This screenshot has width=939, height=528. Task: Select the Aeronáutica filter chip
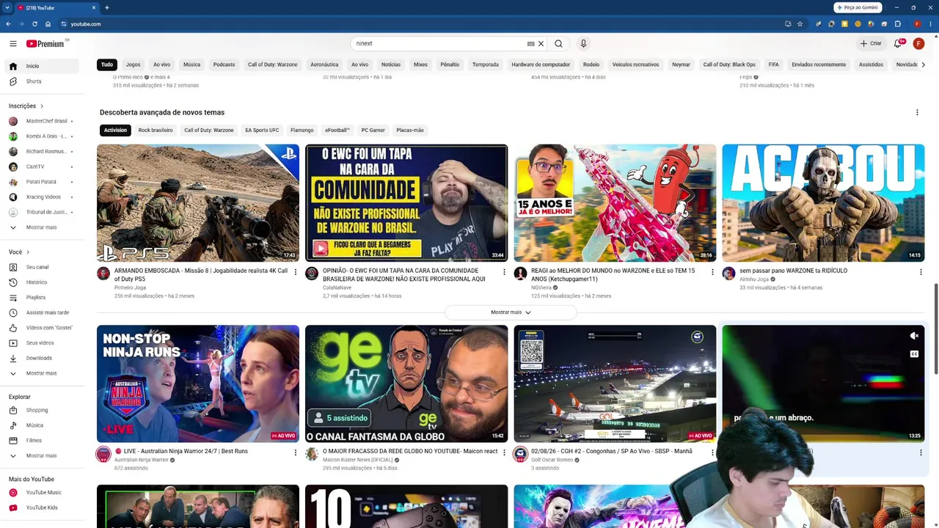[324, 65]
